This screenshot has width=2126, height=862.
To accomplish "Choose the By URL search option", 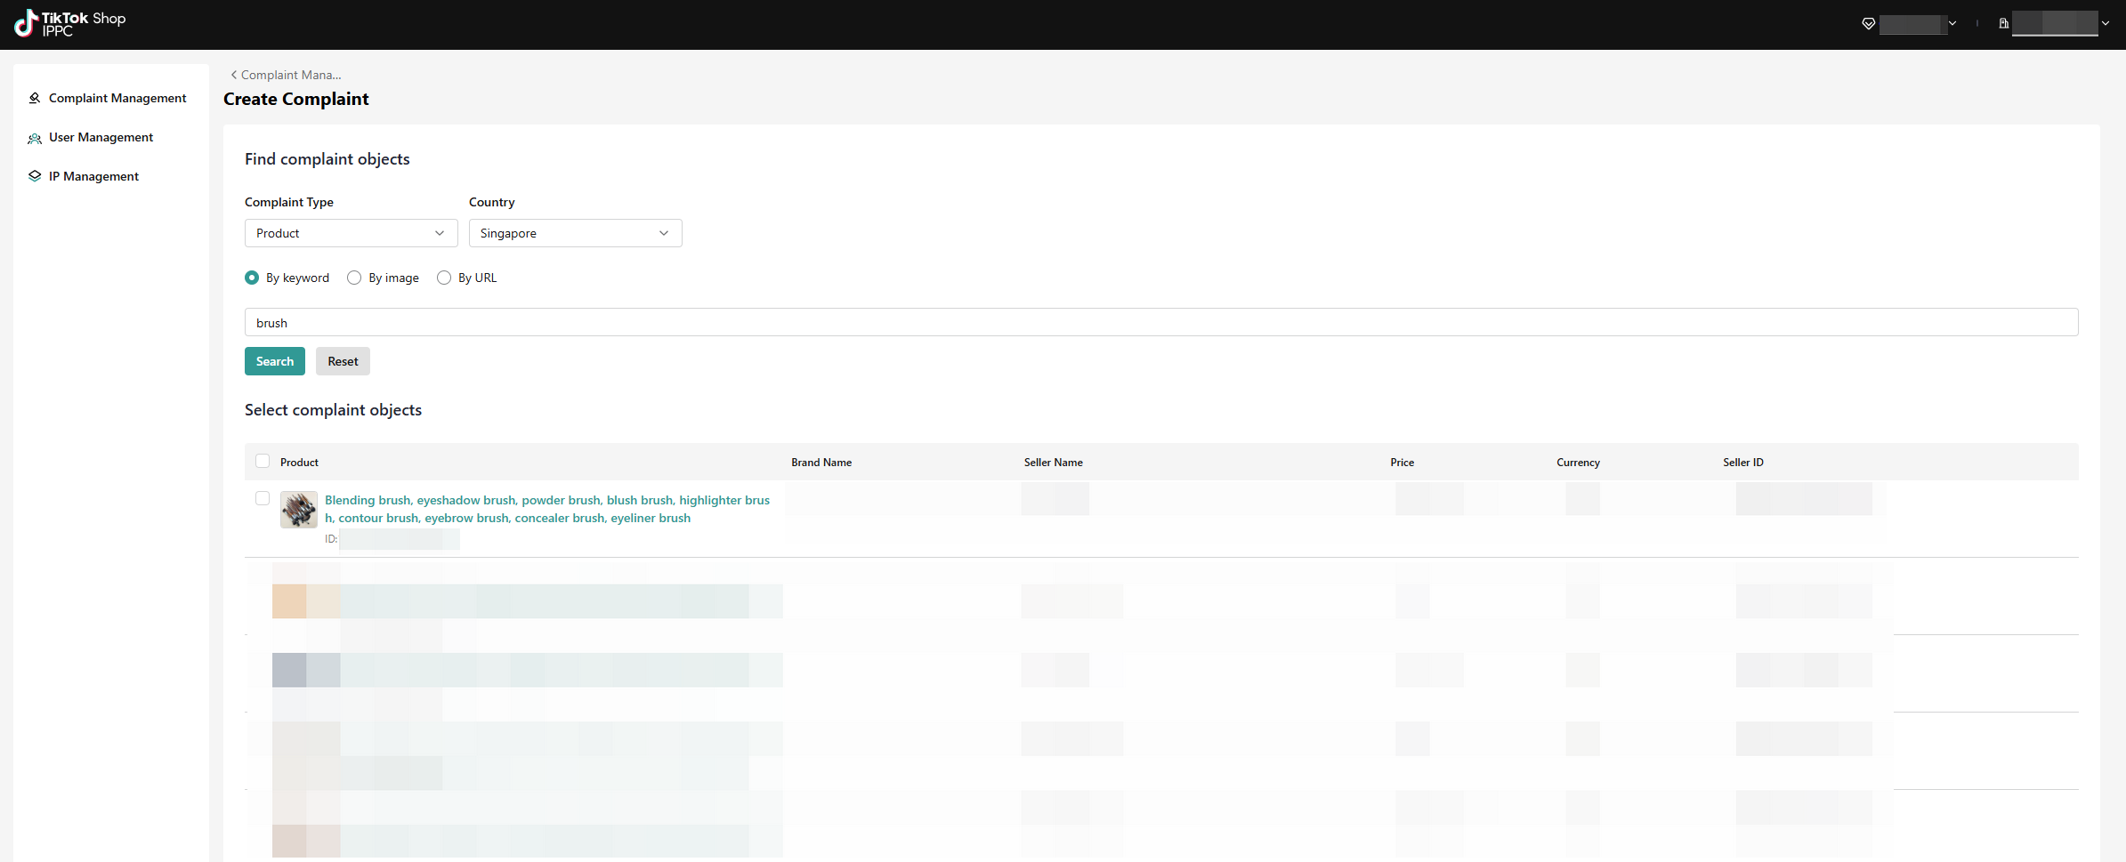I will [x=444, y=278].
